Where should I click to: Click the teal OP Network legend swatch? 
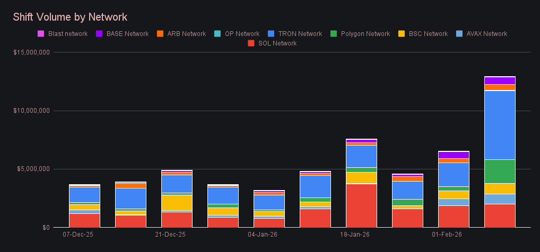pos(217,34)
